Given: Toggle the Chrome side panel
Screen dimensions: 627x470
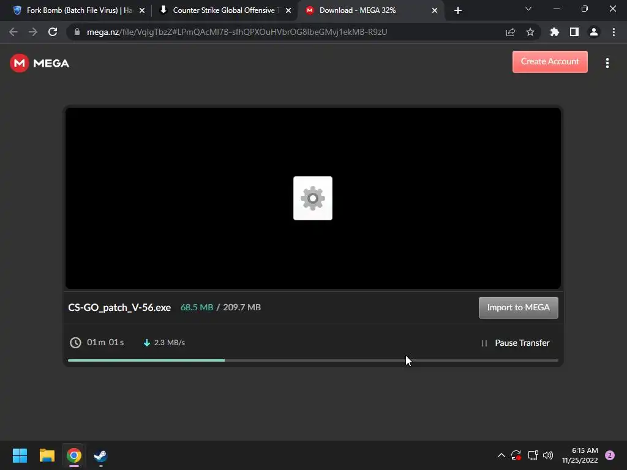Looking at the screenshot, I should pyautogui.click(x=574, y=32).
